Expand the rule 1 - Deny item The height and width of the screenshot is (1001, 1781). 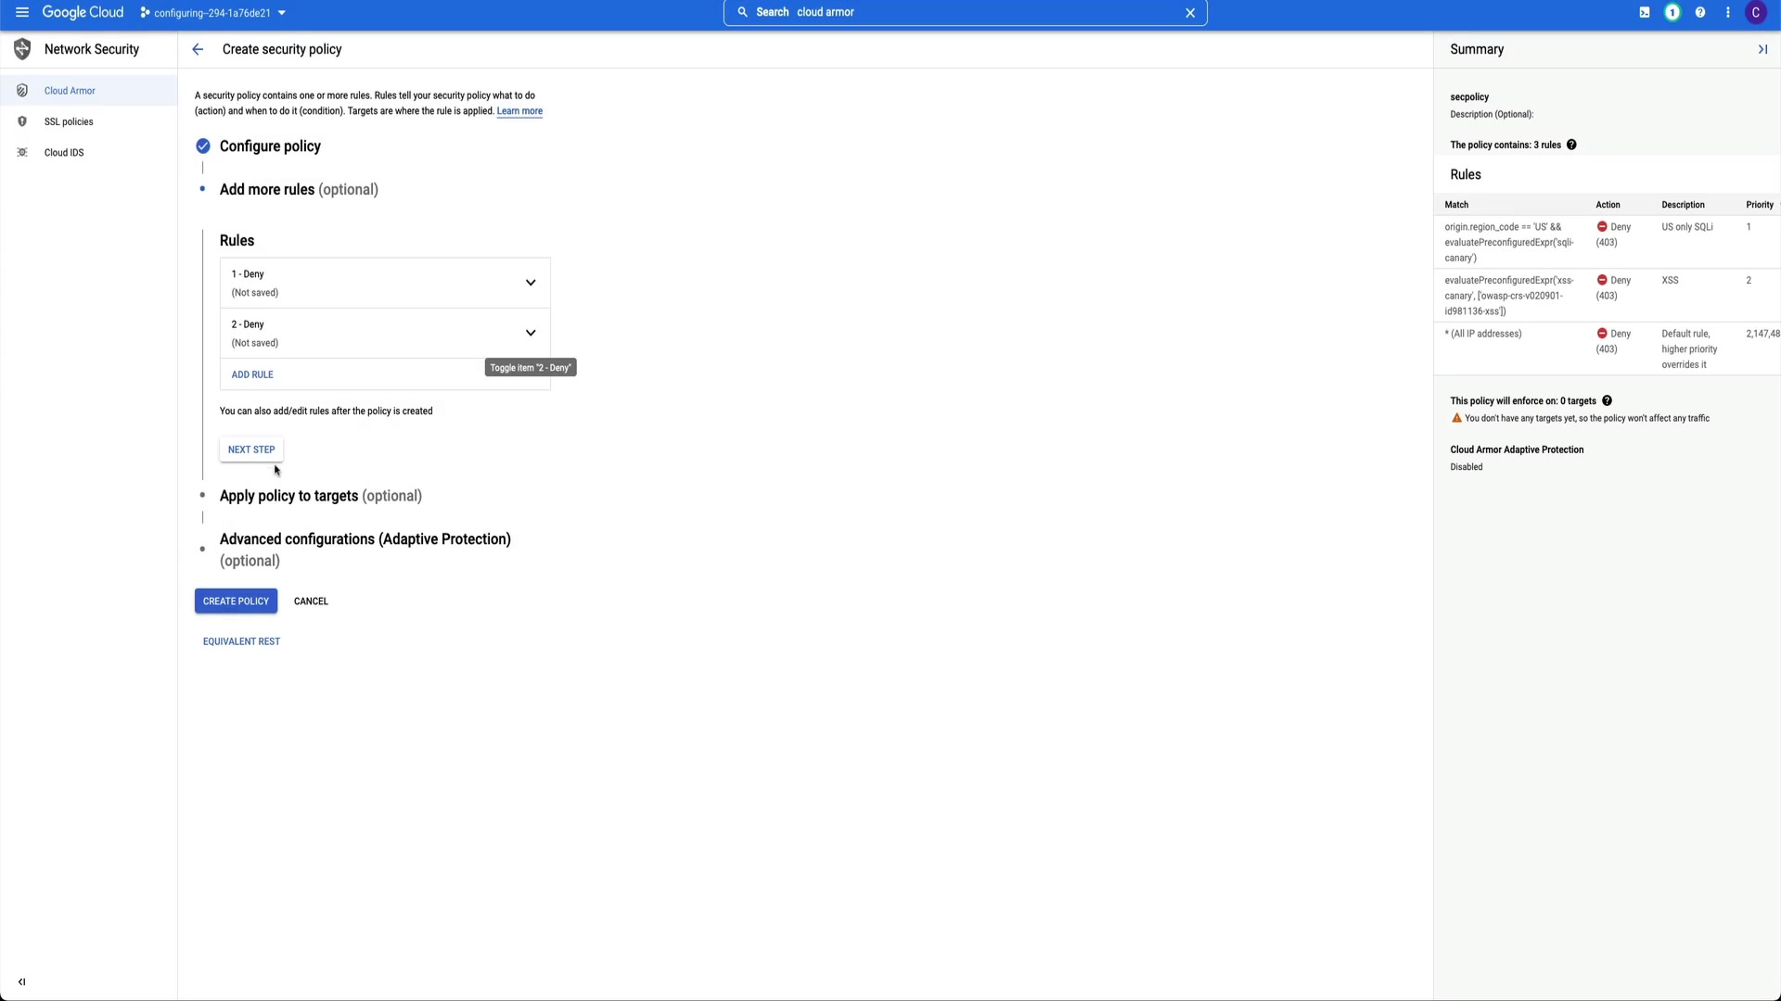(531, 283)
